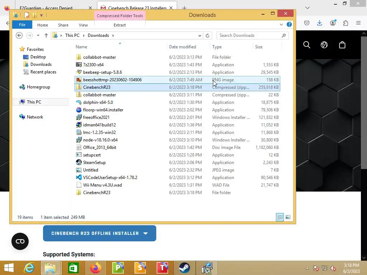The height and width of the screenshot is (275, 367).
Task: Click the Compressed Folder Tools contextual tab
Action: coord(120,16)
